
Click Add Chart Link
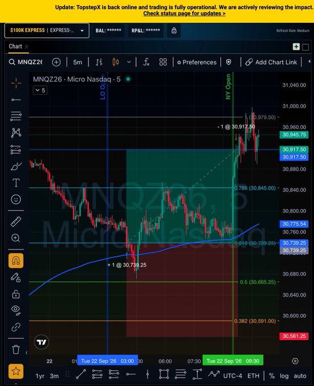(x=271, y=62)
